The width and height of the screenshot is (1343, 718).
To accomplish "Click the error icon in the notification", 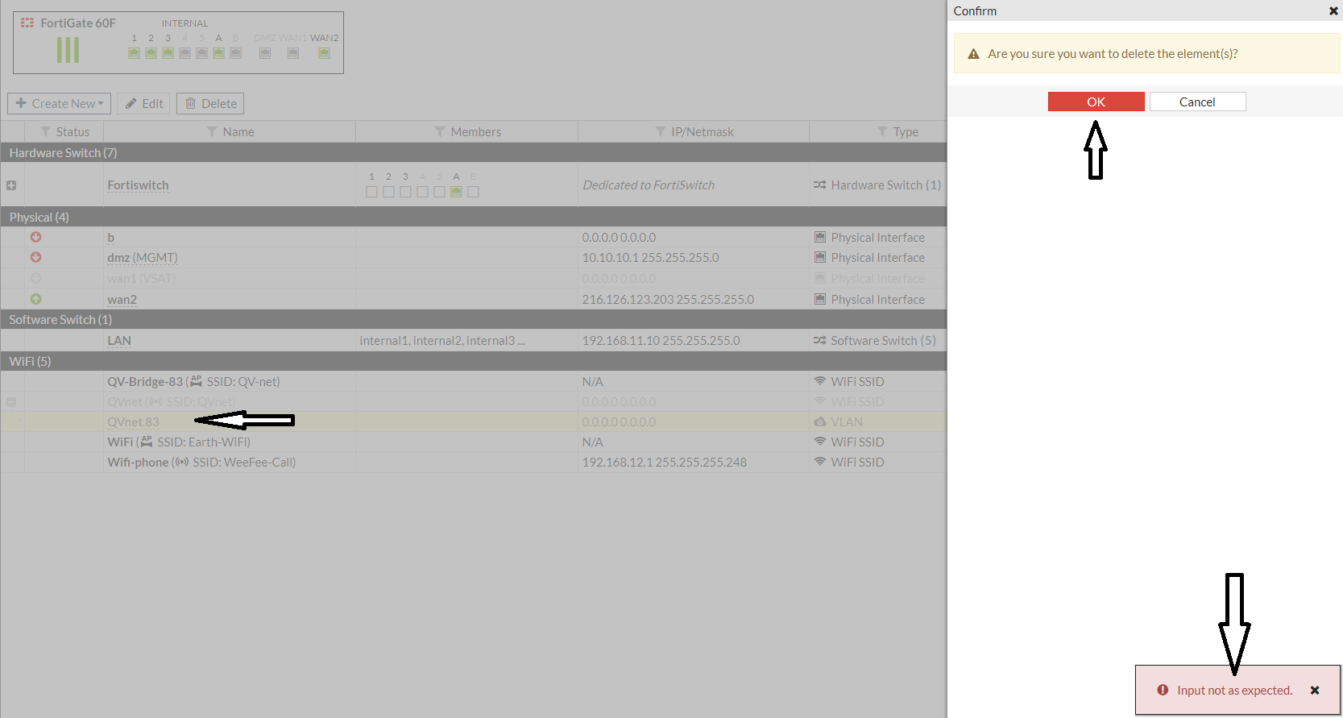I will [x=1163, y=690].
